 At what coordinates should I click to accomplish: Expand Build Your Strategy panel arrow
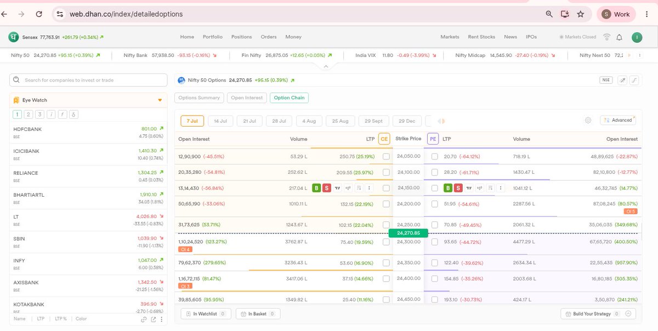tap(628, 314)
